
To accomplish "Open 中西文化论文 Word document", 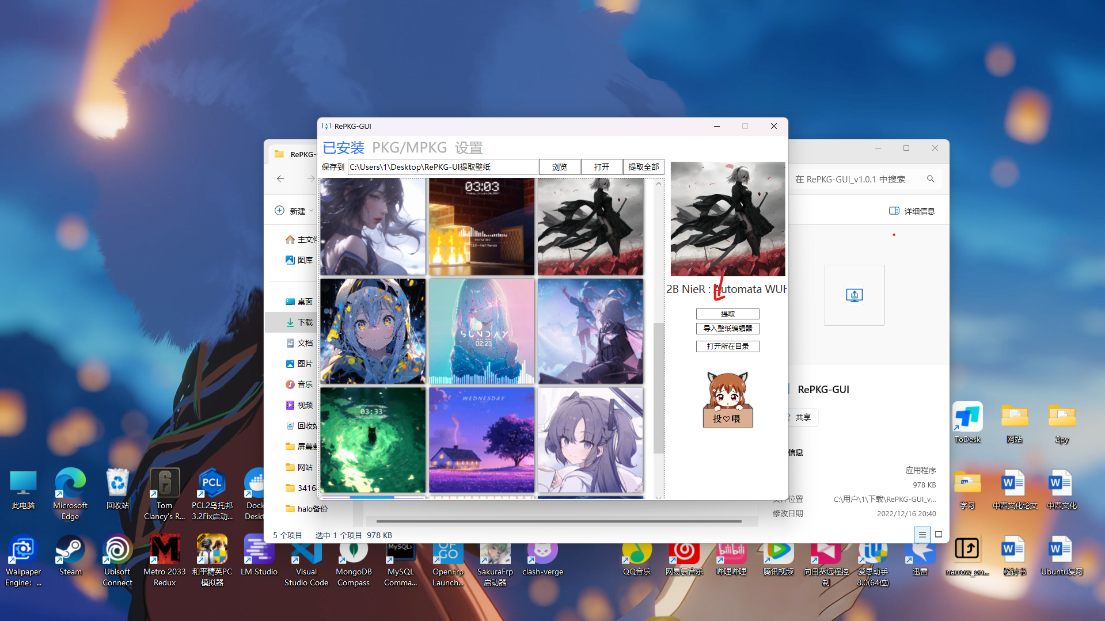I will pos(1015,490).
